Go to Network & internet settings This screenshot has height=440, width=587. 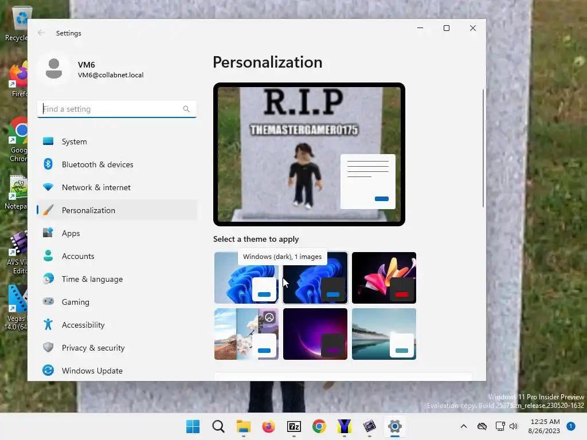pos(117,187)
